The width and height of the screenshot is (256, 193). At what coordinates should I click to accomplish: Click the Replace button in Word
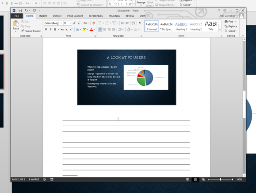coord(231,26)
